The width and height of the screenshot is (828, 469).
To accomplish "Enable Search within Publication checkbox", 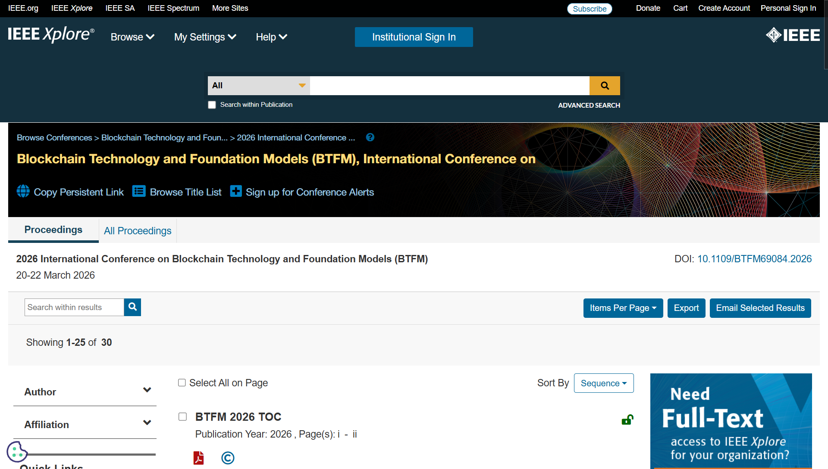I will click(212, 105).
